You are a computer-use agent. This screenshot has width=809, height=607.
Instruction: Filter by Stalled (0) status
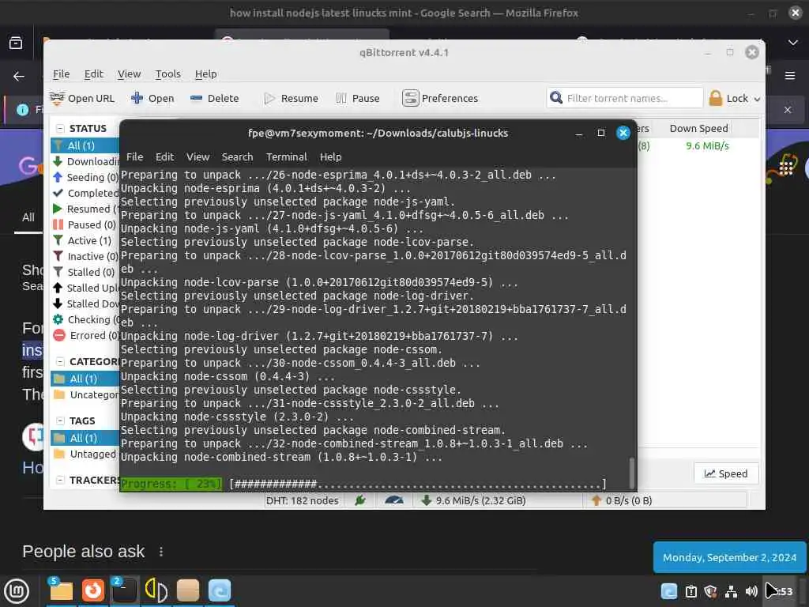(85, 272)
